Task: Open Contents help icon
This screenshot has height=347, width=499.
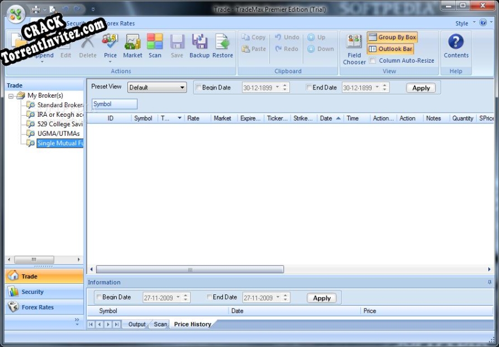Action: (x=456, y=45)
